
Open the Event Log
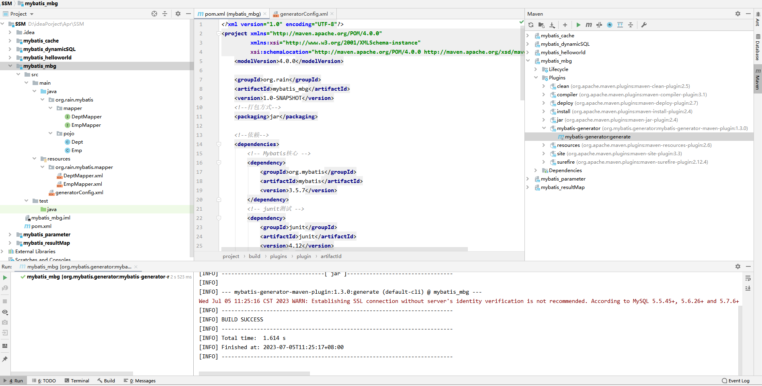735,381
